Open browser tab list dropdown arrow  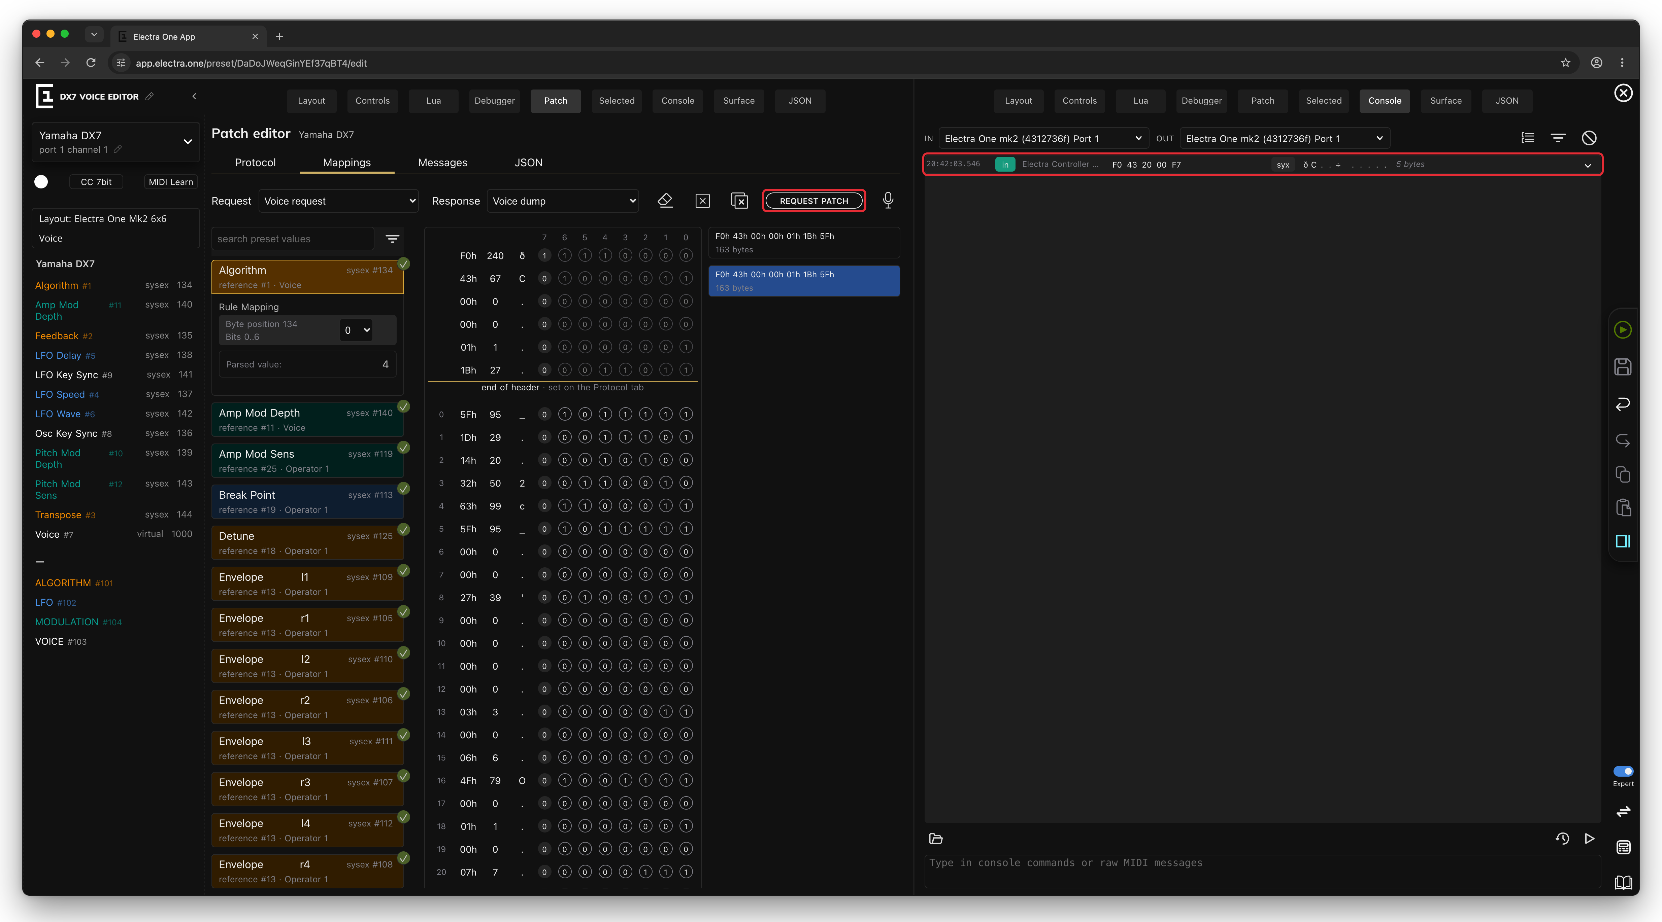click(94, 35)
